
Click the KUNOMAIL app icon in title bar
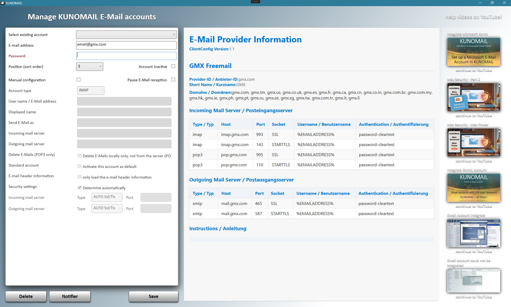[x=3, y=3]
